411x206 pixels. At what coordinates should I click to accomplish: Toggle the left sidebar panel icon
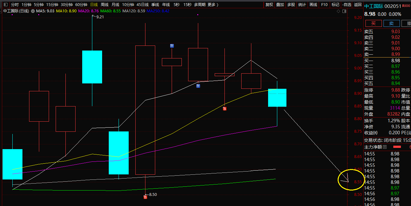tap(5, 5)
